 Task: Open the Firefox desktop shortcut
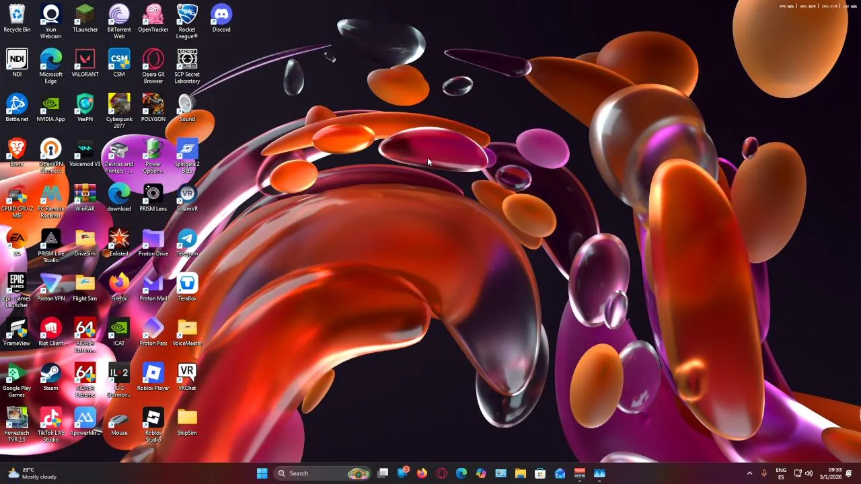119,288
